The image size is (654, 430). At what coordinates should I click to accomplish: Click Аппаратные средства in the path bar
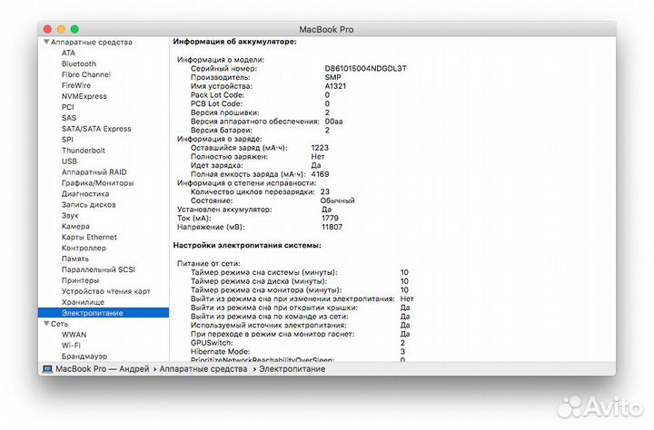pos(203,369)
